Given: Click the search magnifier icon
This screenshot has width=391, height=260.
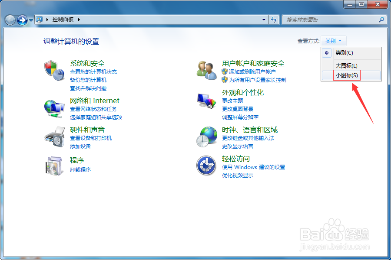Looking at the screenshot, I should pos(381,19).
